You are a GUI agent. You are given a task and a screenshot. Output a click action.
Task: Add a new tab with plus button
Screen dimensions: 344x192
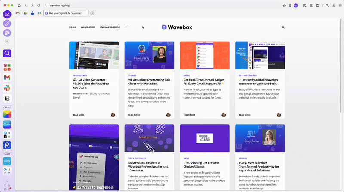pos(92,13)
